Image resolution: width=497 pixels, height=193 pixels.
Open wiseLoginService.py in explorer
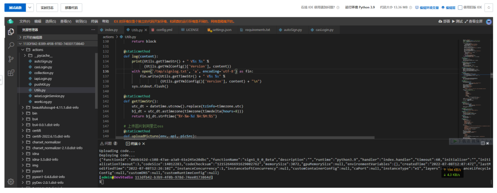(x=49, y=96)
